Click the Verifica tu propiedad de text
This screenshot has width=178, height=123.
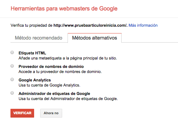(31, 25)
